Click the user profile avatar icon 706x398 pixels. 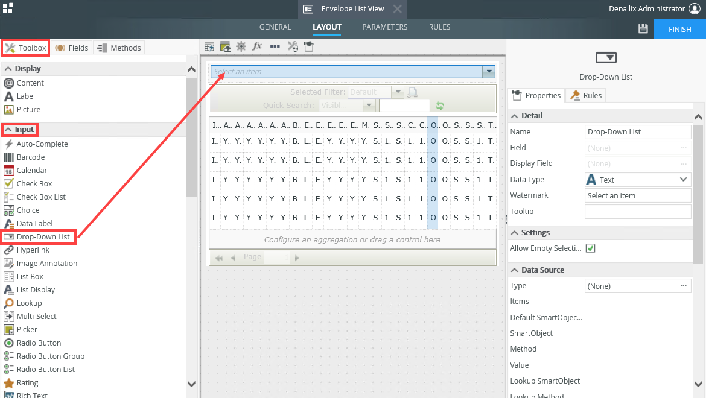click(695, 8)
